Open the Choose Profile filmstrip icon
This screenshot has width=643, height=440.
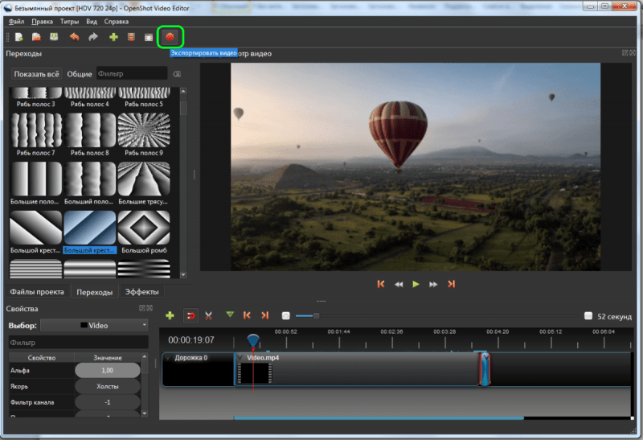(131, 37)
